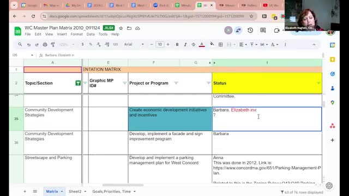
Task: Open the borders tool
Action: tap(220, 45)
